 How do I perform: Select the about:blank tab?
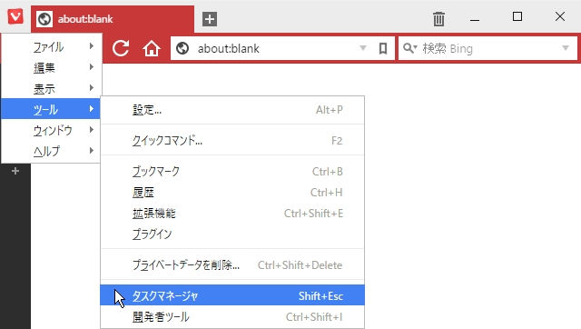pyautogui.click(x=113, y=19)
